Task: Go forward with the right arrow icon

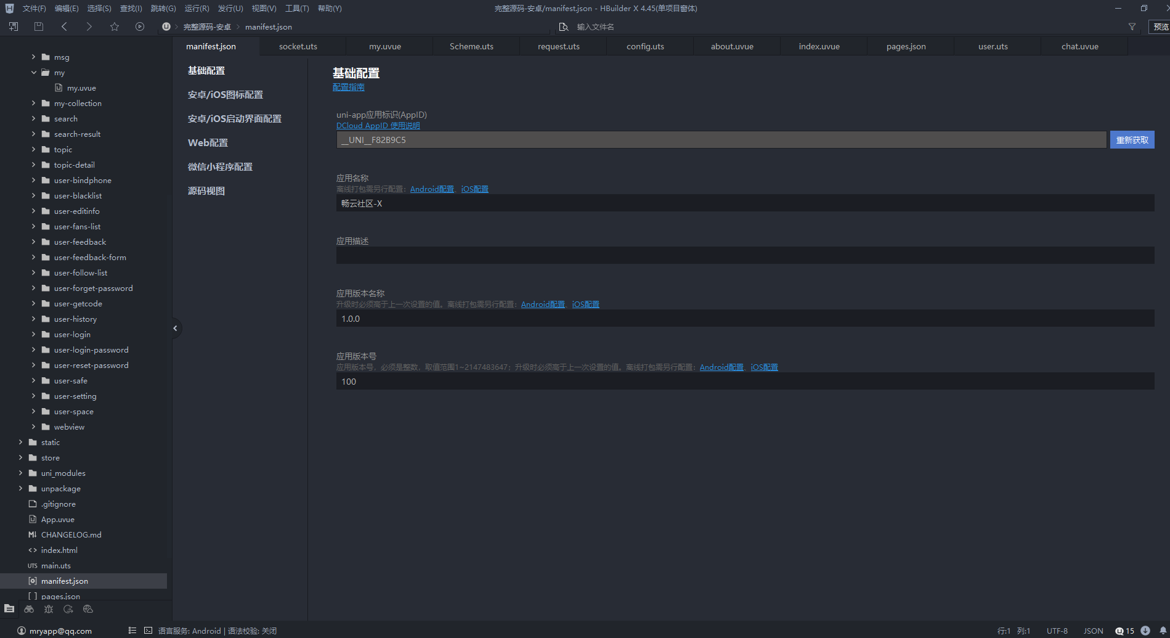Action: (89, 27)
